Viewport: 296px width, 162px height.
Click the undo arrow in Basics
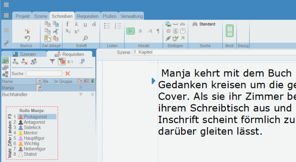(x=27, y=38)
